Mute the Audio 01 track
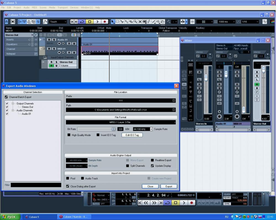Screen dimensions: 276x220 (49, 40)
